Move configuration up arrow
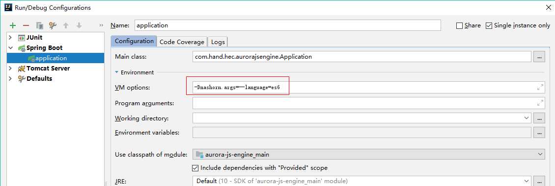The image size is (555, 186). point(65,25)
